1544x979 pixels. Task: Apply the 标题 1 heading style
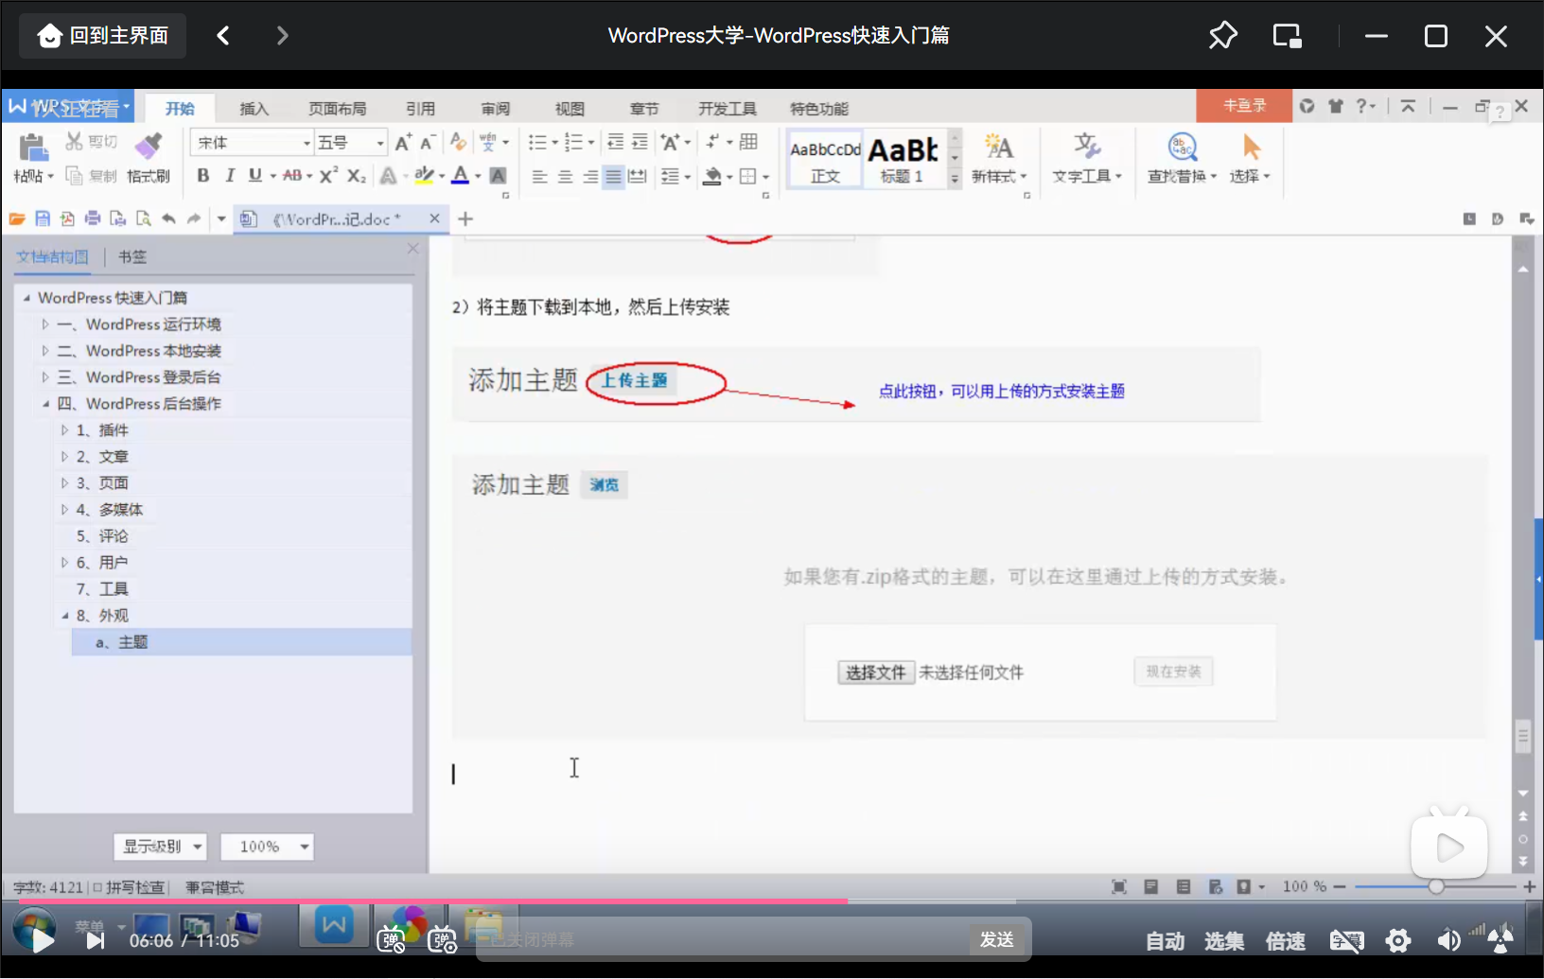[x=904, y=159]
